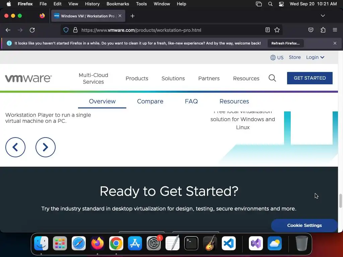
Task: Open the Window menu
Action: (x=162, y=4)
